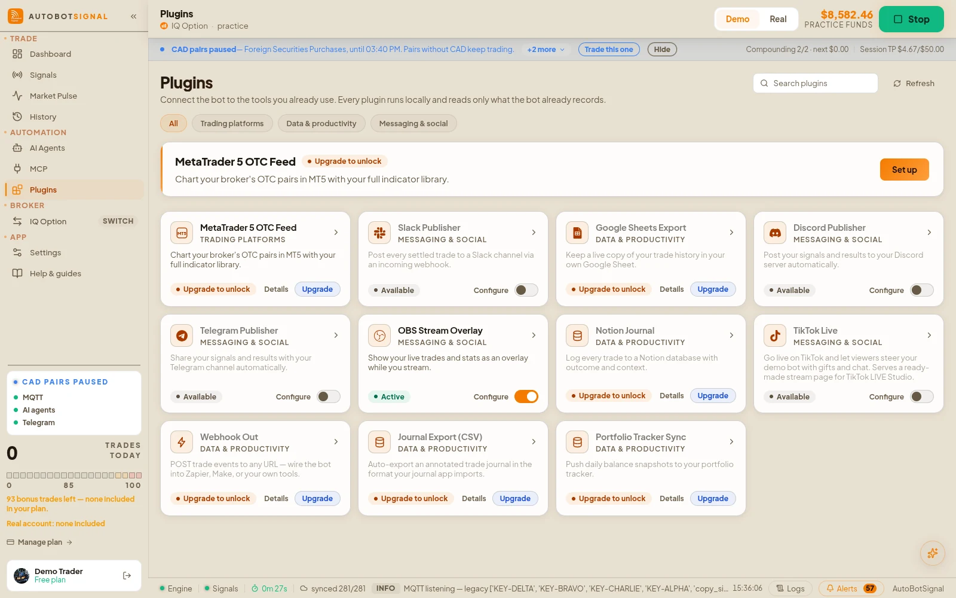Click the Search plugins field

[x=816, y=83]
